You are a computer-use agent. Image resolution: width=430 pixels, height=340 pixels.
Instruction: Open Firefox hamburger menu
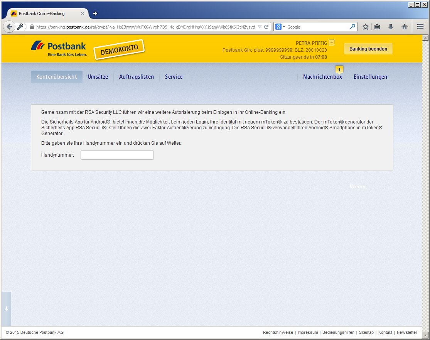(x=420, y=27)
